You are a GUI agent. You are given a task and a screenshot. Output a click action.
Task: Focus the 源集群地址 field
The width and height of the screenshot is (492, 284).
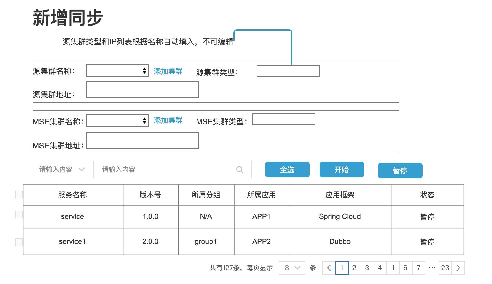pyautogui.click(x=143, y=89)
